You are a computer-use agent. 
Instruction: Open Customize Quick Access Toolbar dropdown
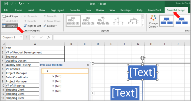click(28, 4)
